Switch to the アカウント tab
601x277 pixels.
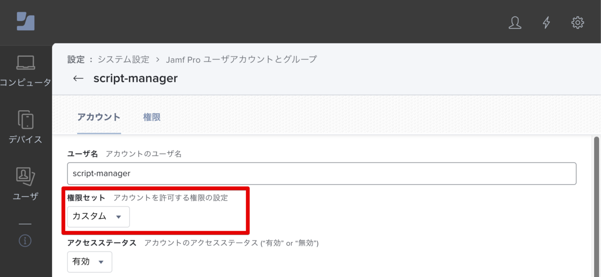(99, 117)
